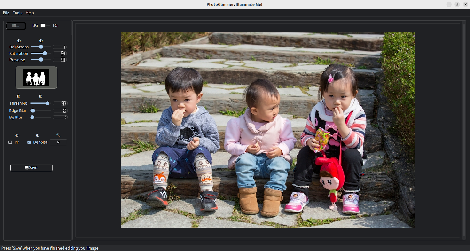Uncheck the Denoise checkbox
The width and height of the screenshot is (470, 251).
(x=29, y=142)
